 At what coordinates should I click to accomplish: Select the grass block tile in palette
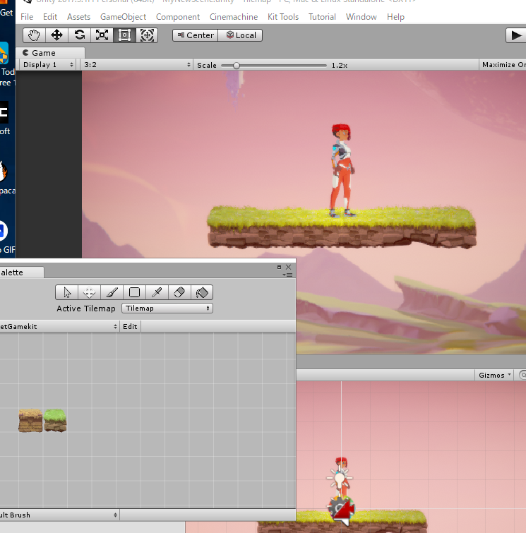(55, 421)
